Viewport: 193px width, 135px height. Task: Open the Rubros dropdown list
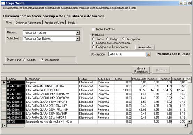coord(78,33)
